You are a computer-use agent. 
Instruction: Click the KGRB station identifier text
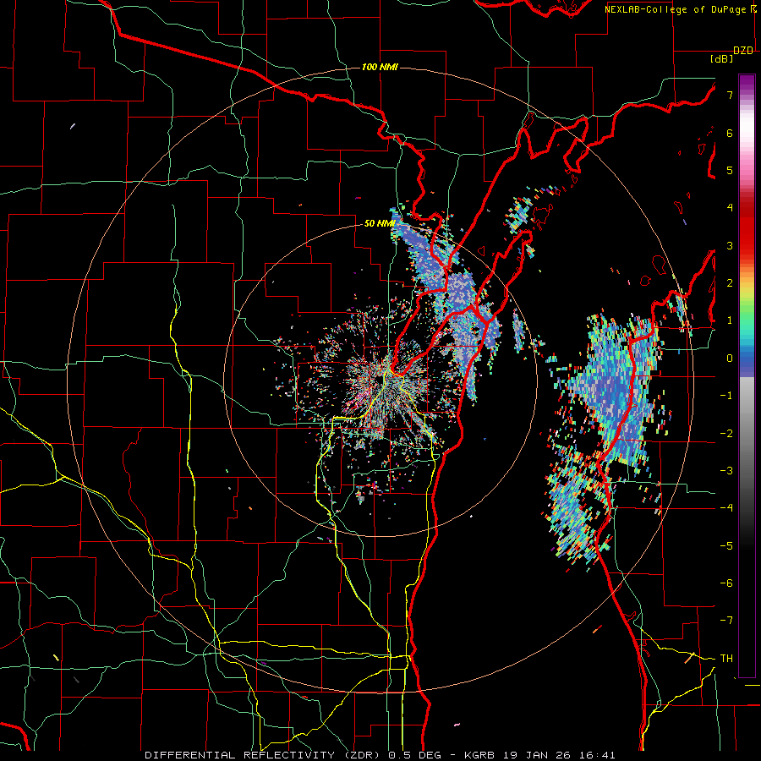pos(480,755)
